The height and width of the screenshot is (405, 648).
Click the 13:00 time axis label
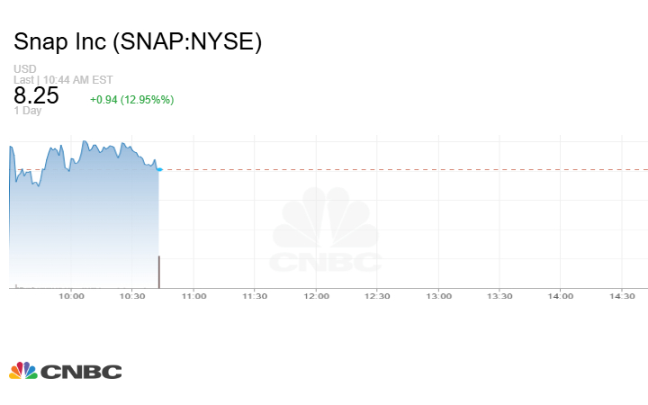(x=438, y=296)
